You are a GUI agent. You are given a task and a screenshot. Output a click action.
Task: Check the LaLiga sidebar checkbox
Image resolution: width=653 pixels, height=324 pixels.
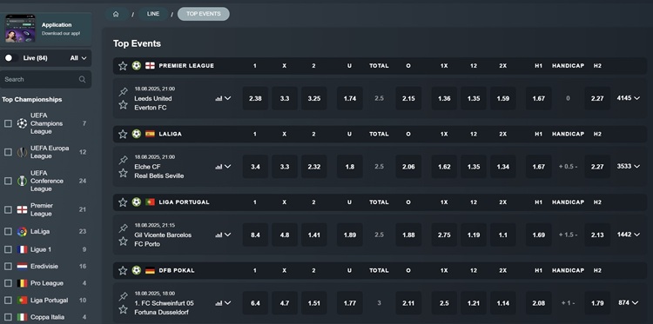tap(8, 232)
